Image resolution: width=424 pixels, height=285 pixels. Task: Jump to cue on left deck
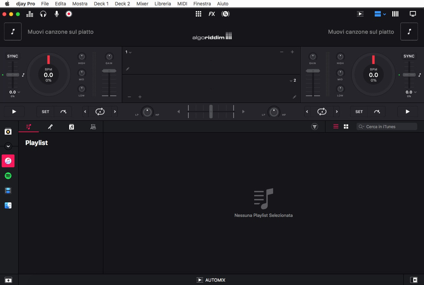coord(63,112)
